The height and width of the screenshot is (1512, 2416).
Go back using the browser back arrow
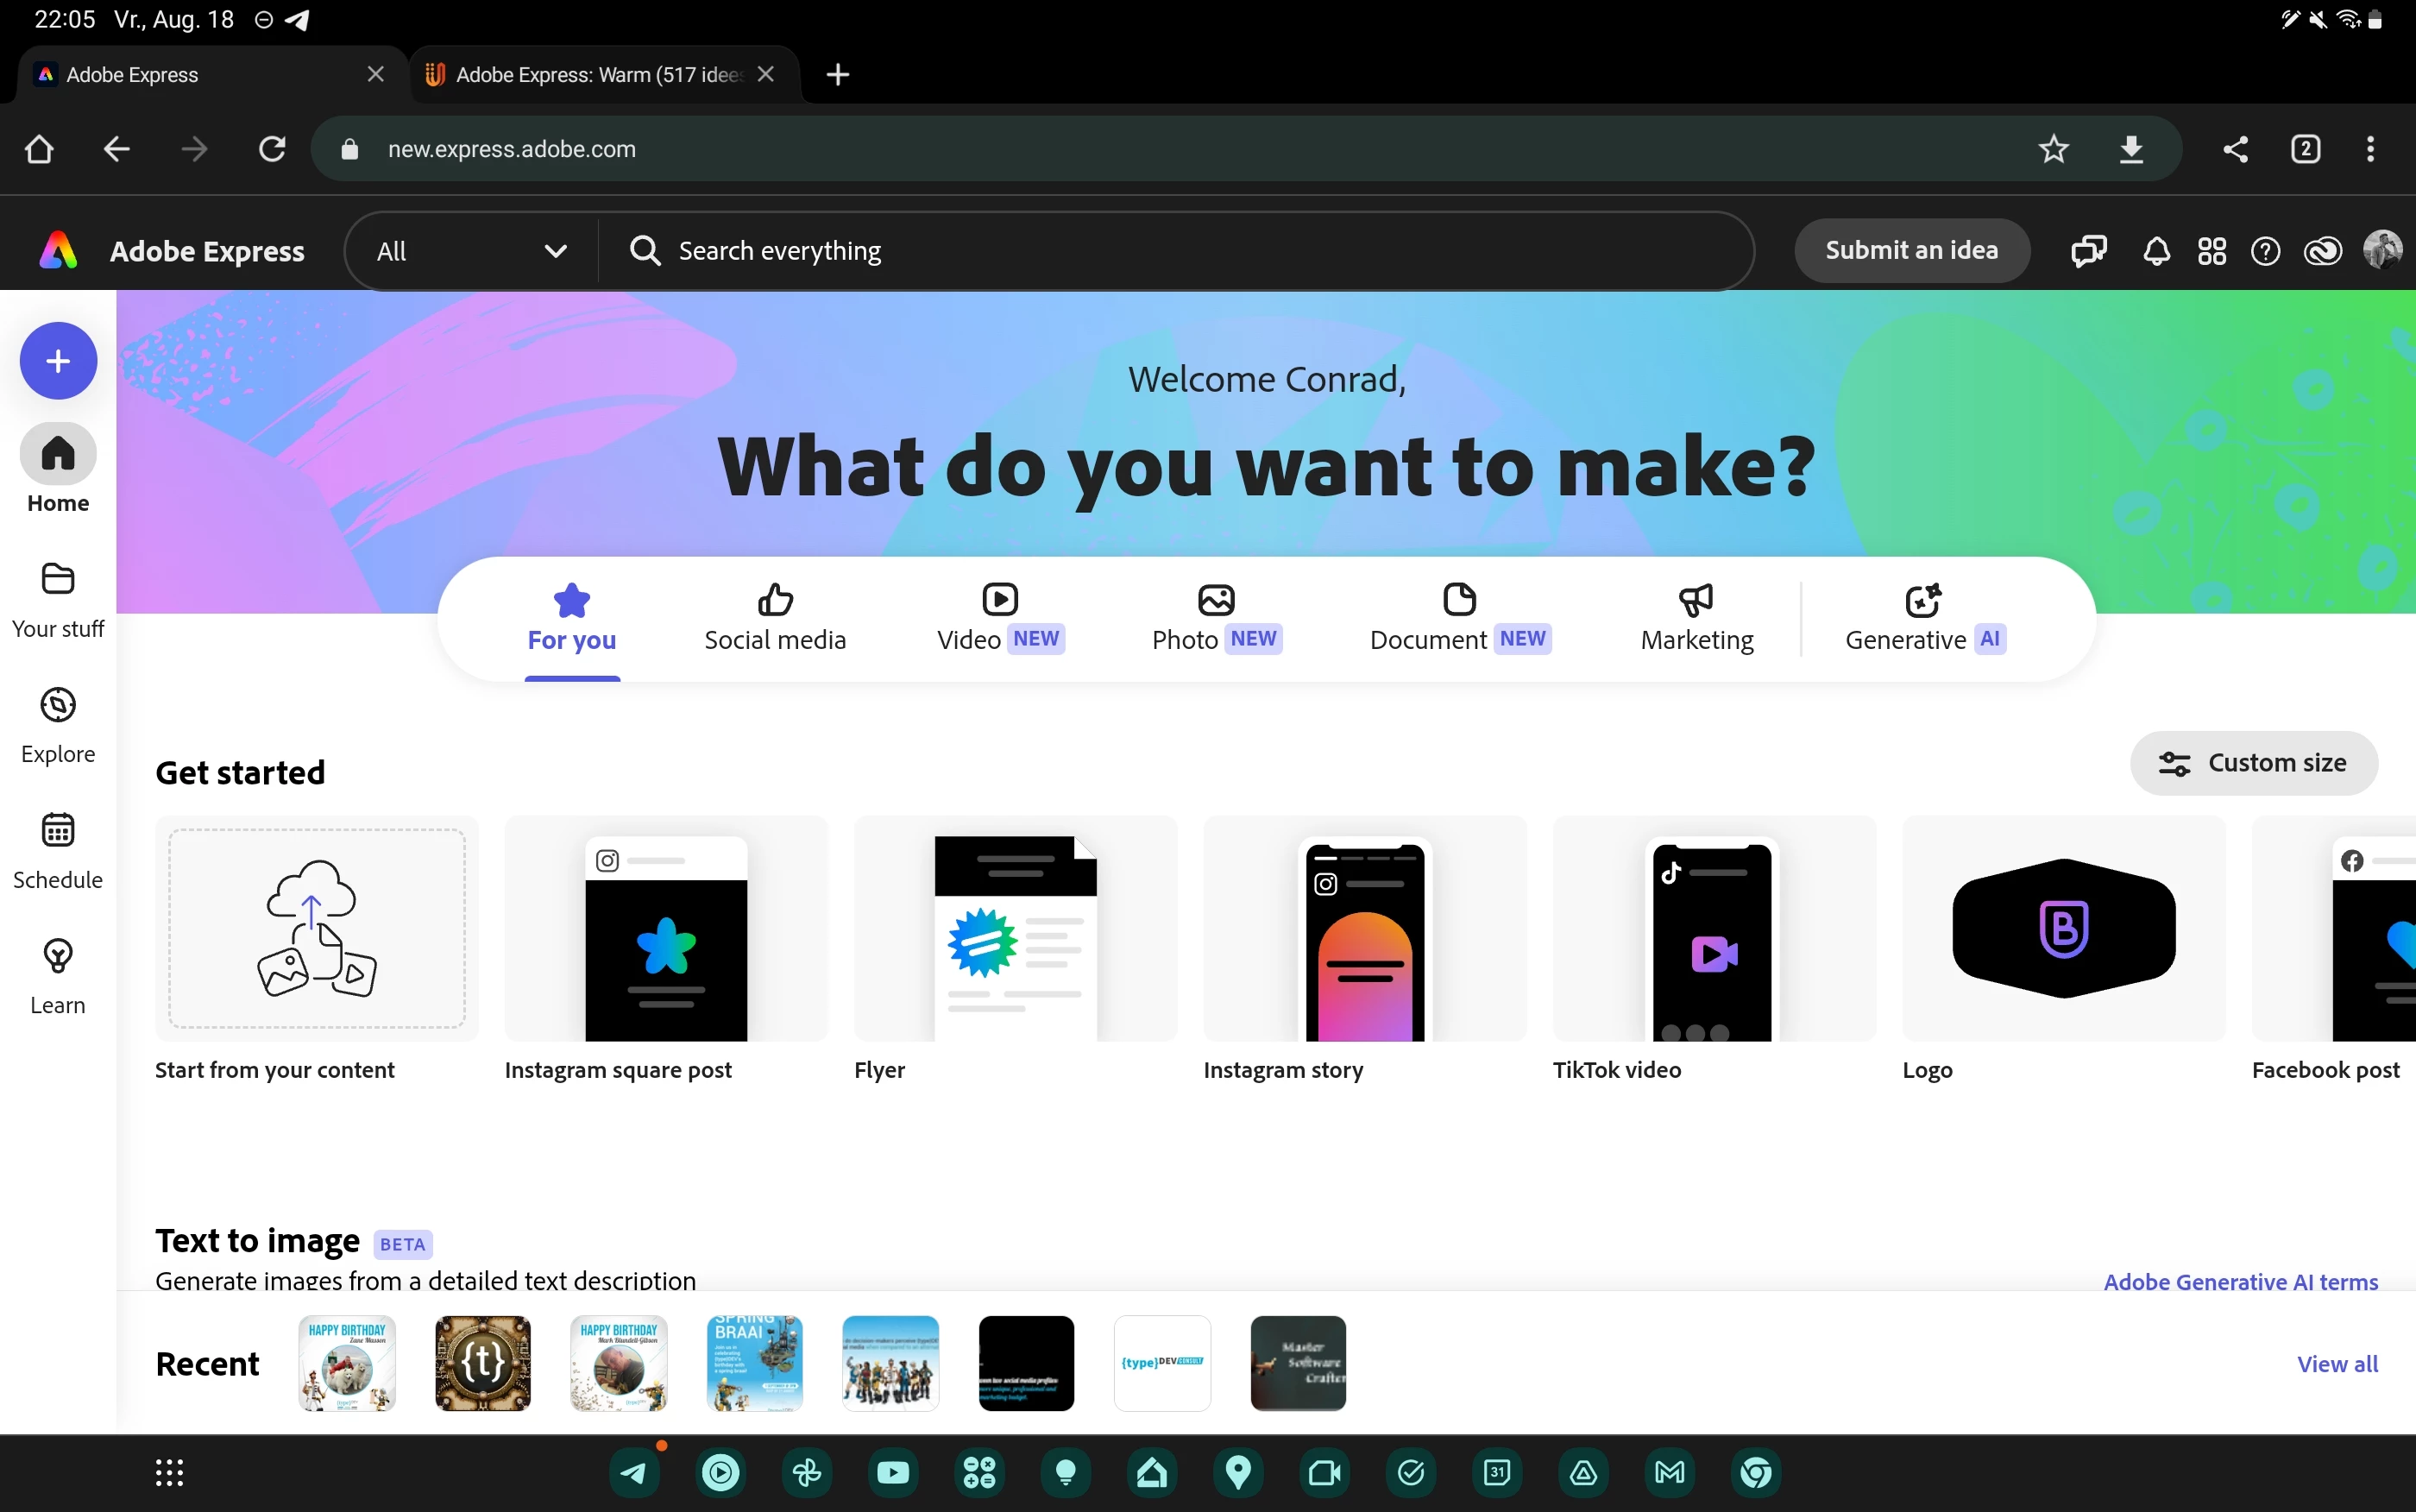pyautogui.click(x=117, y=149)
